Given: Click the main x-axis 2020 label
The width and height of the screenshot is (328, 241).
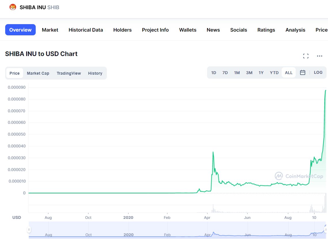Looking at the screenshot, I should coord(128,217).
